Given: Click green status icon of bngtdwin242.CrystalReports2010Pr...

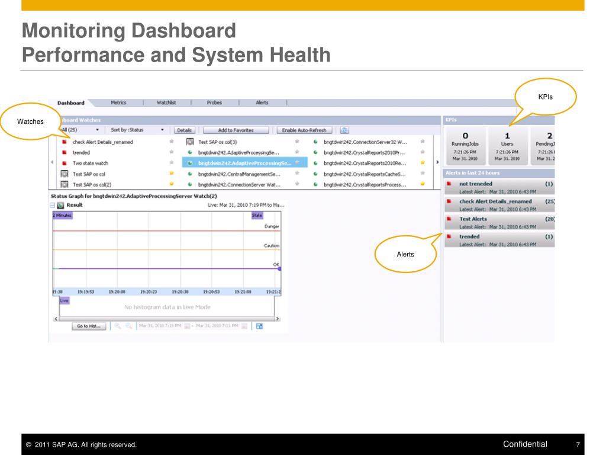Looking at the screenshot, I should click(x=315, y=152).
